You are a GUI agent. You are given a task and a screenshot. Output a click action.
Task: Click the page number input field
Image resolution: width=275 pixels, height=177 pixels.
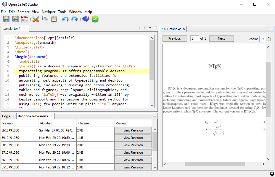[x=195, y=38]
